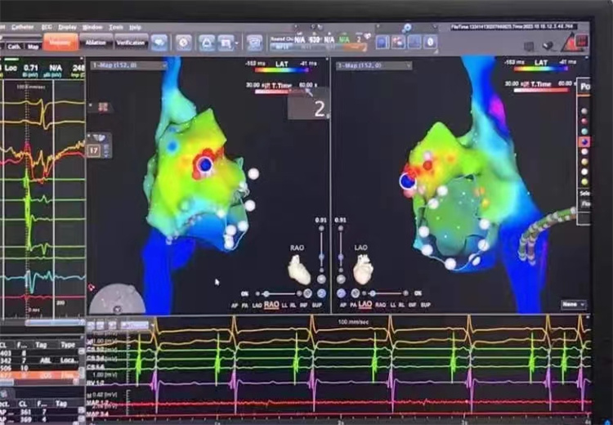
Task: Select teal point tag in right panel
Action: pyautogui.click(x=584, y=132)
